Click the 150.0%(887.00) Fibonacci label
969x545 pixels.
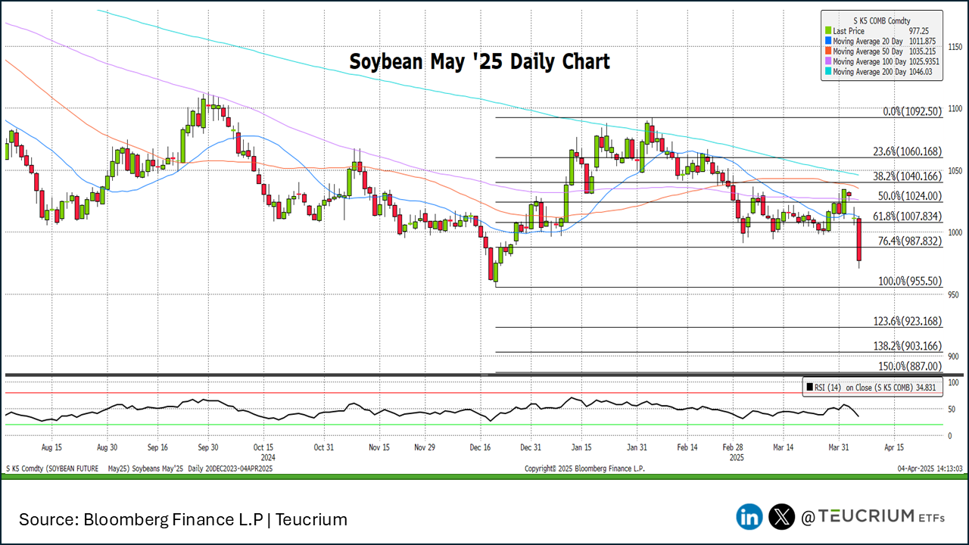click(x=910, y=366)
